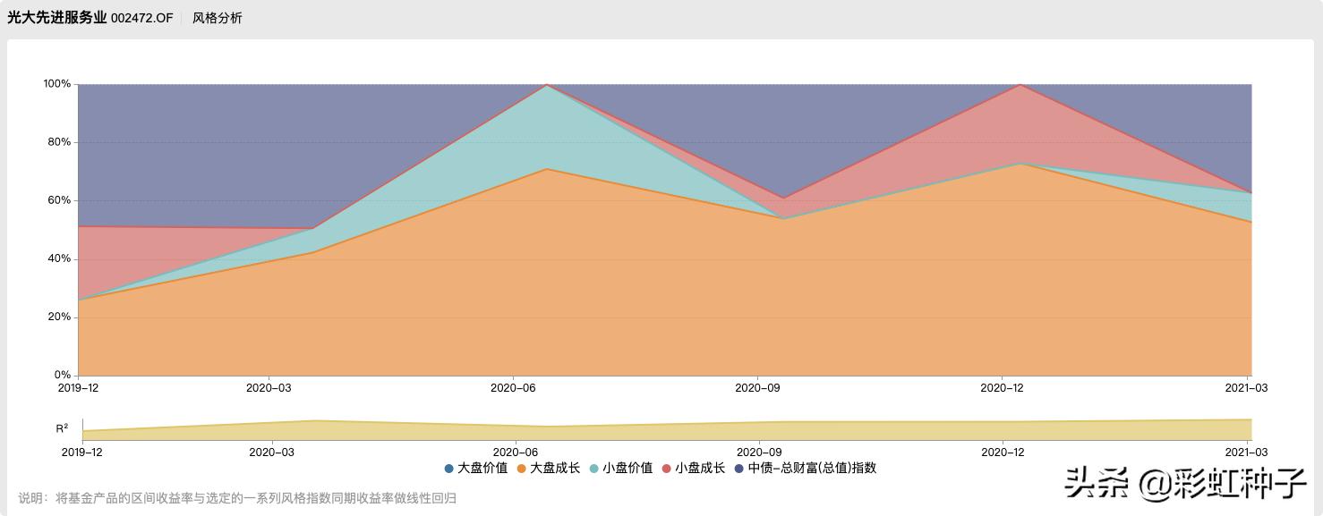This screenshot has width=1323, height=516.
Task: Click the fund code 002472.OF
Action: [x=142, y=18]
